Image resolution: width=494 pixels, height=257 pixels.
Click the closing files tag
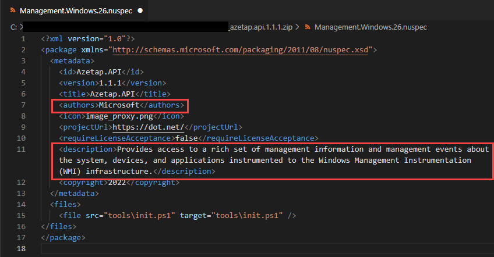pyautogui.click(x=59, y=227)
